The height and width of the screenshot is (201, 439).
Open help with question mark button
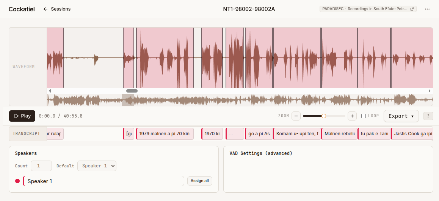(428, 116)
